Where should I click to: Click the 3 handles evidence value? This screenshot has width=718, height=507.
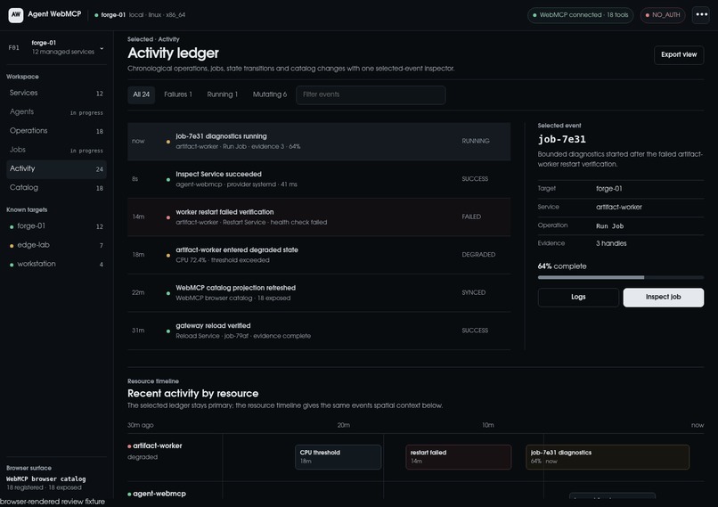[611, 243]
